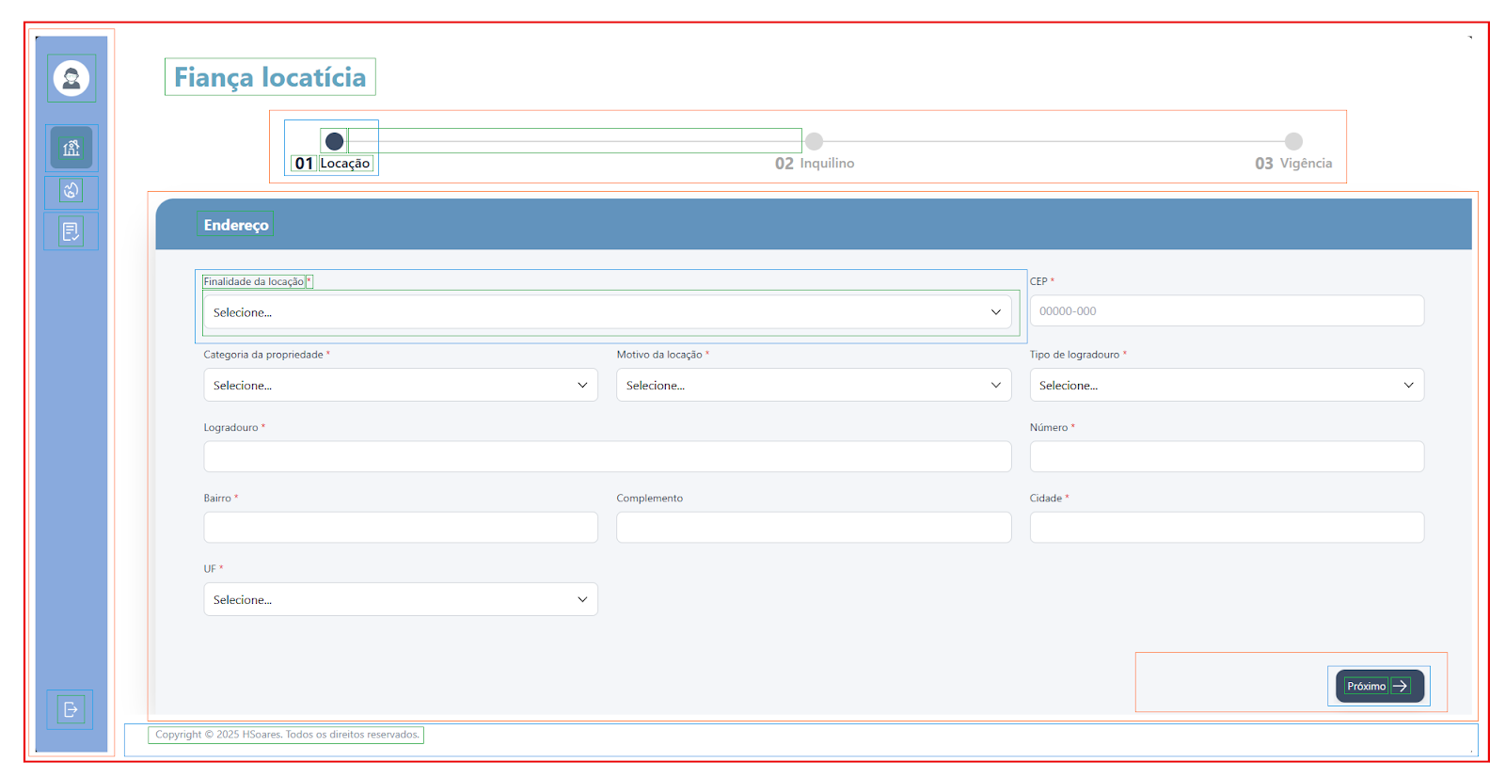Focus the Bairro text field

tap(400, 527)
